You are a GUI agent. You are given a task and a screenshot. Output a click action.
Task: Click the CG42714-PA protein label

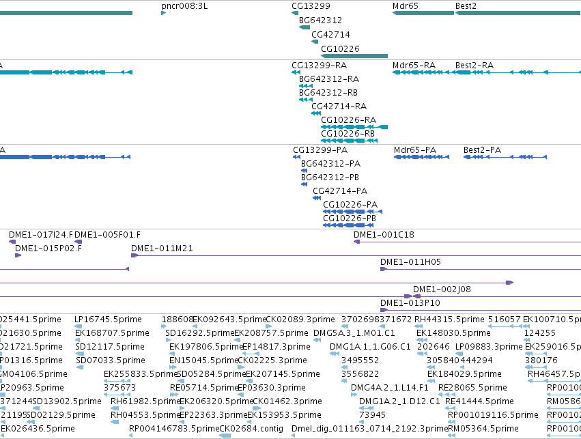[x=340, y=191]
